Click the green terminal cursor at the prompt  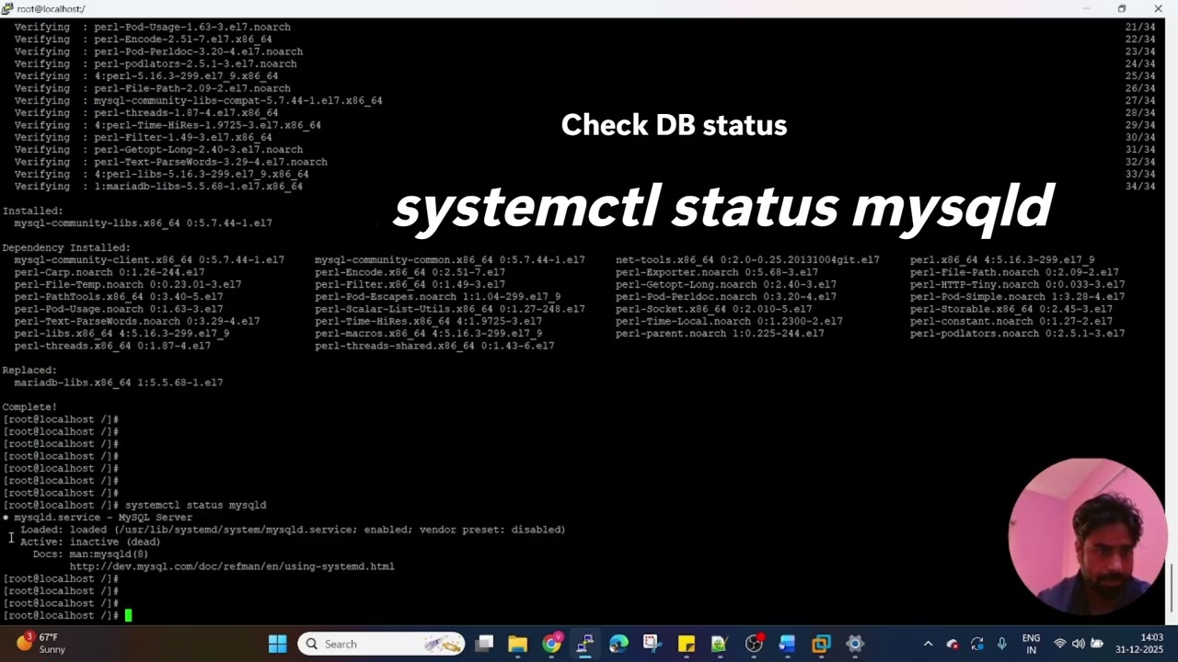point(129,616)
